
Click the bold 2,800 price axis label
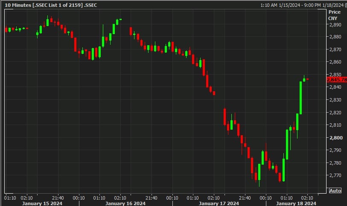pos(336,138)
